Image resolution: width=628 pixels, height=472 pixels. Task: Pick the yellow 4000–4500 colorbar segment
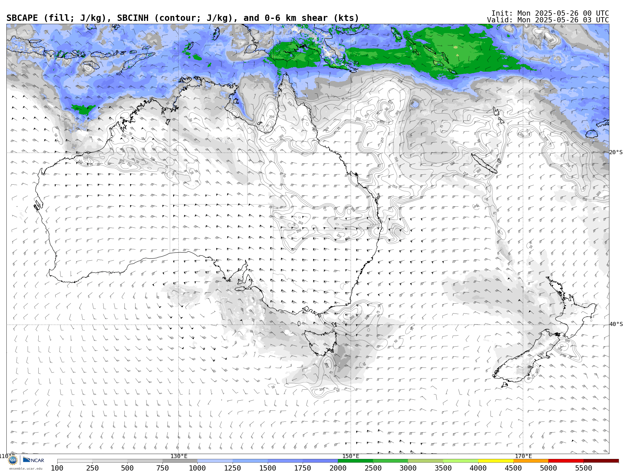(496, 461)
